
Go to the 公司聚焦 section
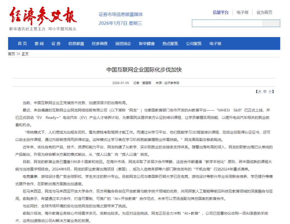pyautogui.click(x=194, y=44)
